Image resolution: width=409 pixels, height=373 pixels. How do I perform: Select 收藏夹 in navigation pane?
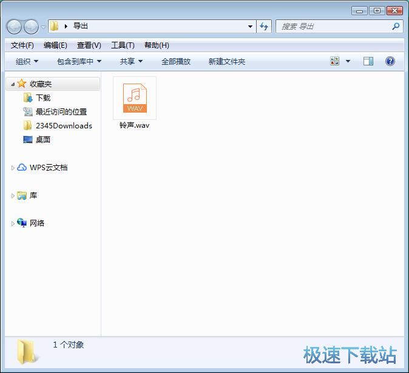point(41,84)
